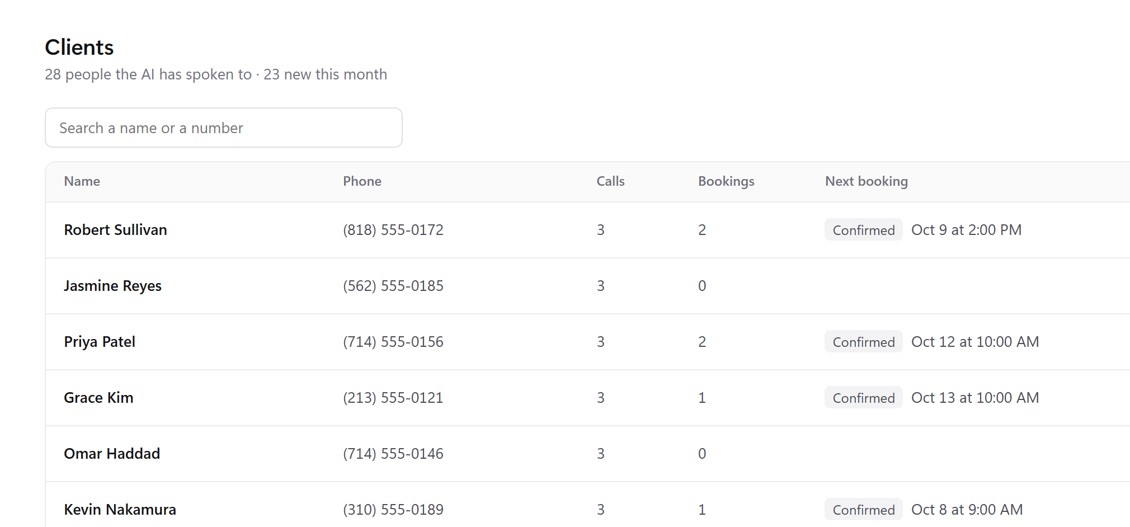Click the Phone column header
1130x527 pixels.
coord(362,181)
